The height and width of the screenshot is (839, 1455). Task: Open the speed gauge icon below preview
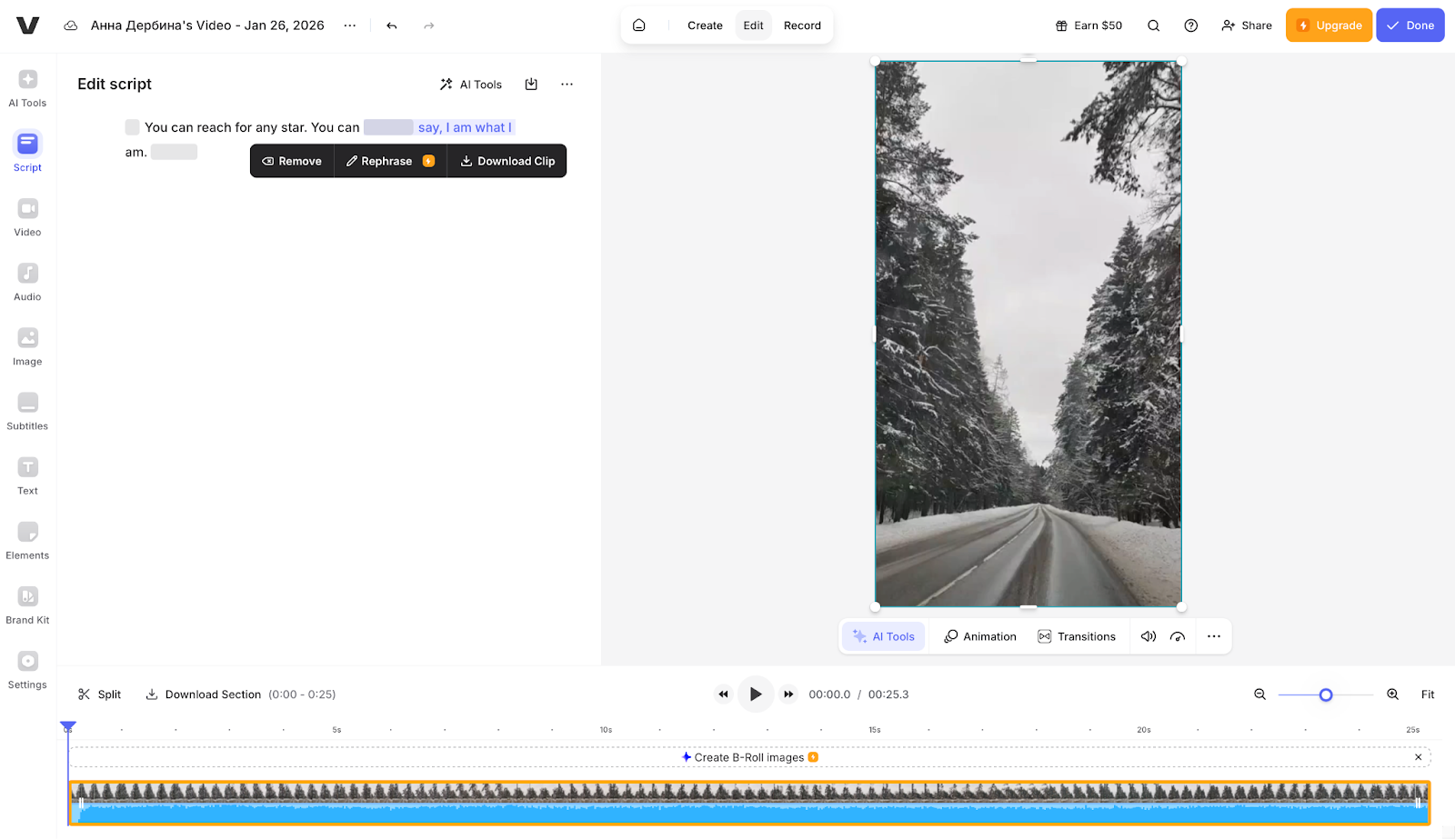click(1178, 636)
